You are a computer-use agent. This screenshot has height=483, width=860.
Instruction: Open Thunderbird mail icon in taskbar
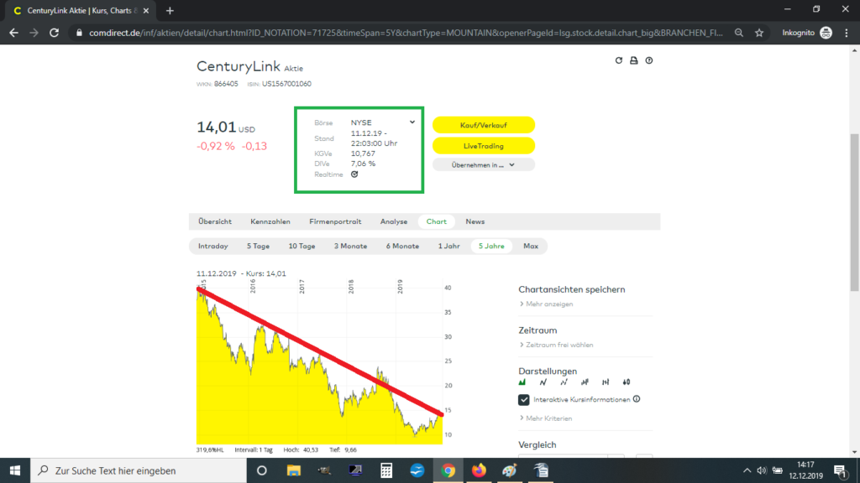point(417,470)
